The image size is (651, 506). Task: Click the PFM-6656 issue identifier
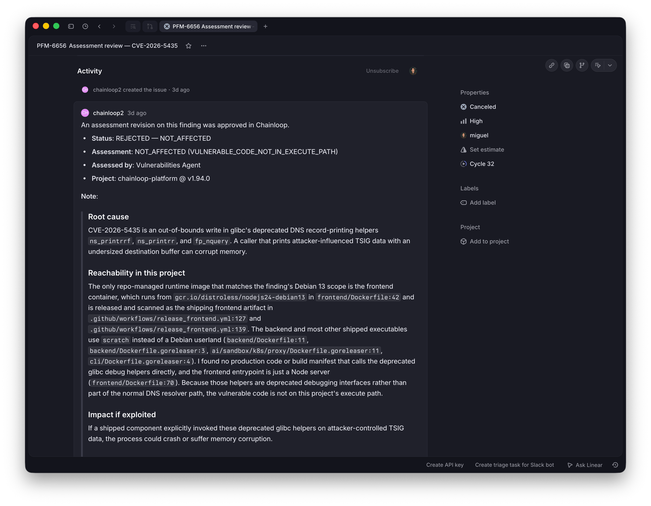51,46
